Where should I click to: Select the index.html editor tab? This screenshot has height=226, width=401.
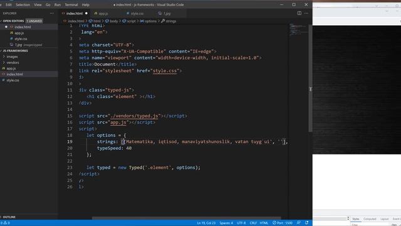(75, 13)
